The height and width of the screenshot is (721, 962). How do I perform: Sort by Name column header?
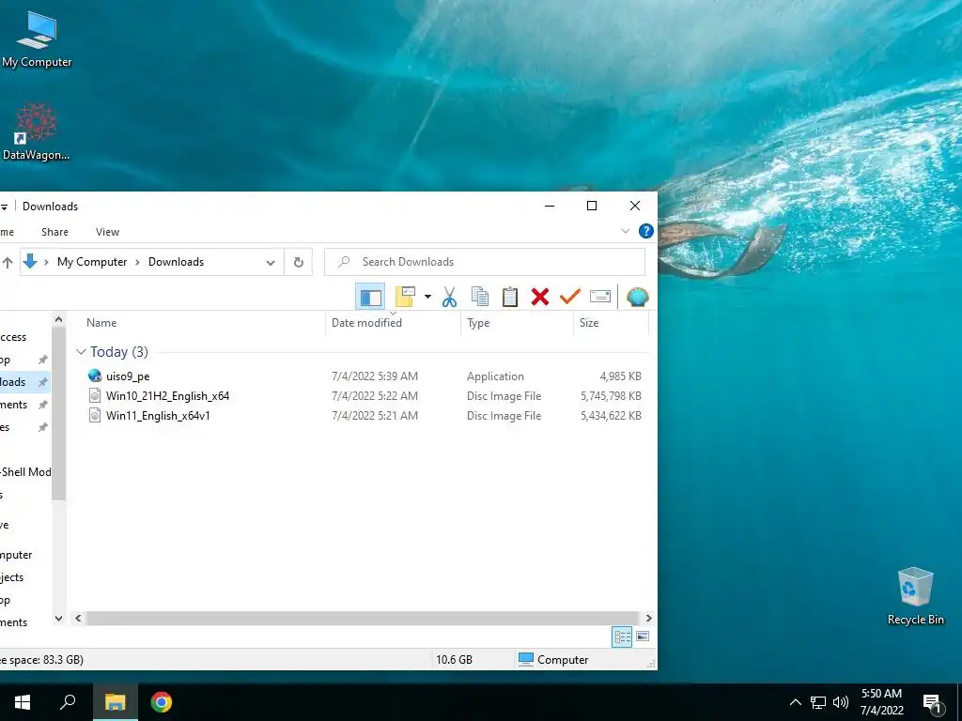tap(101, 323)
